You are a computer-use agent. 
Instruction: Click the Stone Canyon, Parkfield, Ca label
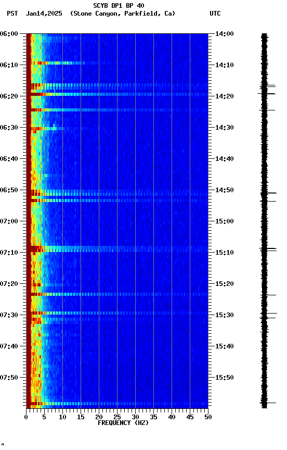tap(123, 14)
